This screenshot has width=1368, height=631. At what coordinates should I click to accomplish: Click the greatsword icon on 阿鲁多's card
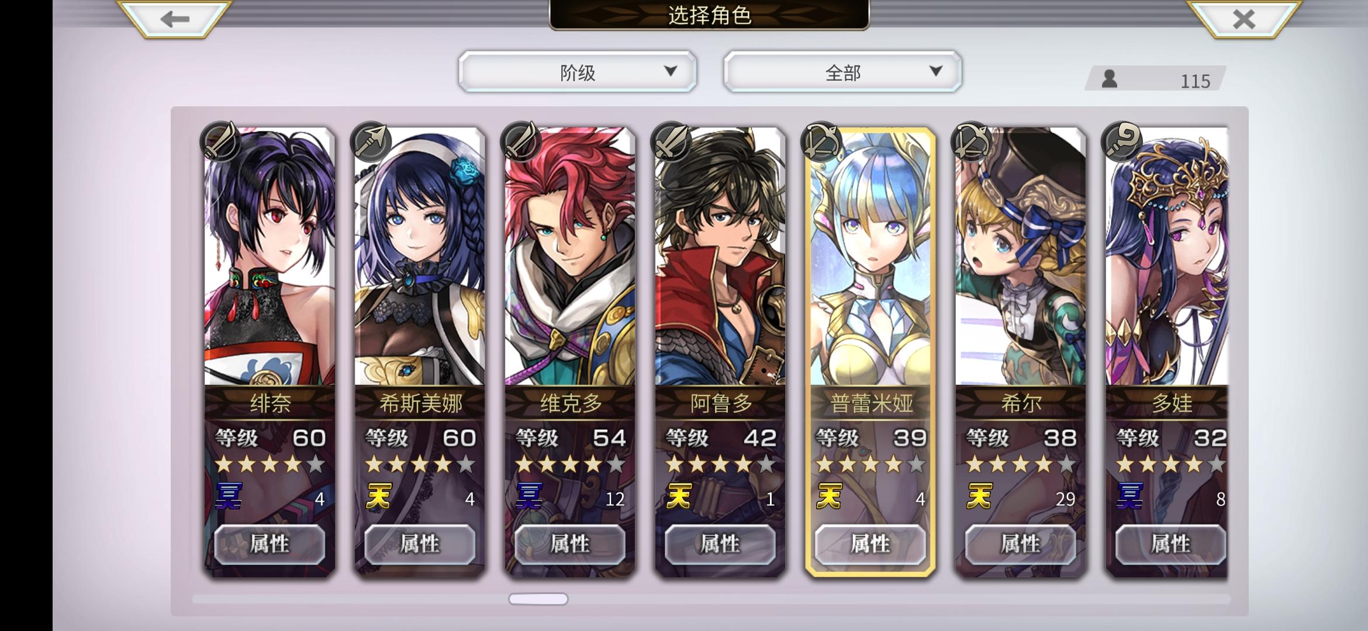point(671,141)
